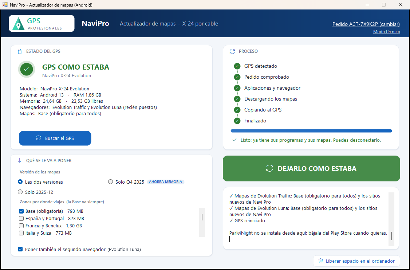Click the zones list scrollbar

tap(202, 222)
